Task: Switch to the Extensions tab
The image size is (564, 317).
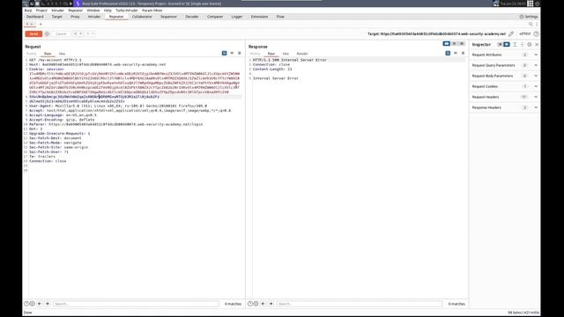Action: (259, 17)
